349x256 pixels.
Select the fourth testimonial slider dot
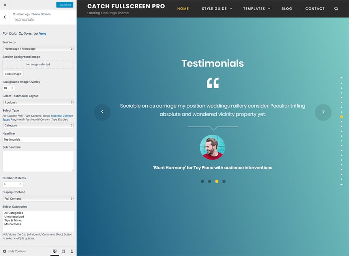coord(224,182)
